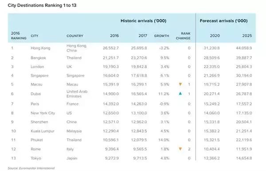266x171 pixels.
Task: Click the Bangkok city cell
Action: tap(38, 58)
